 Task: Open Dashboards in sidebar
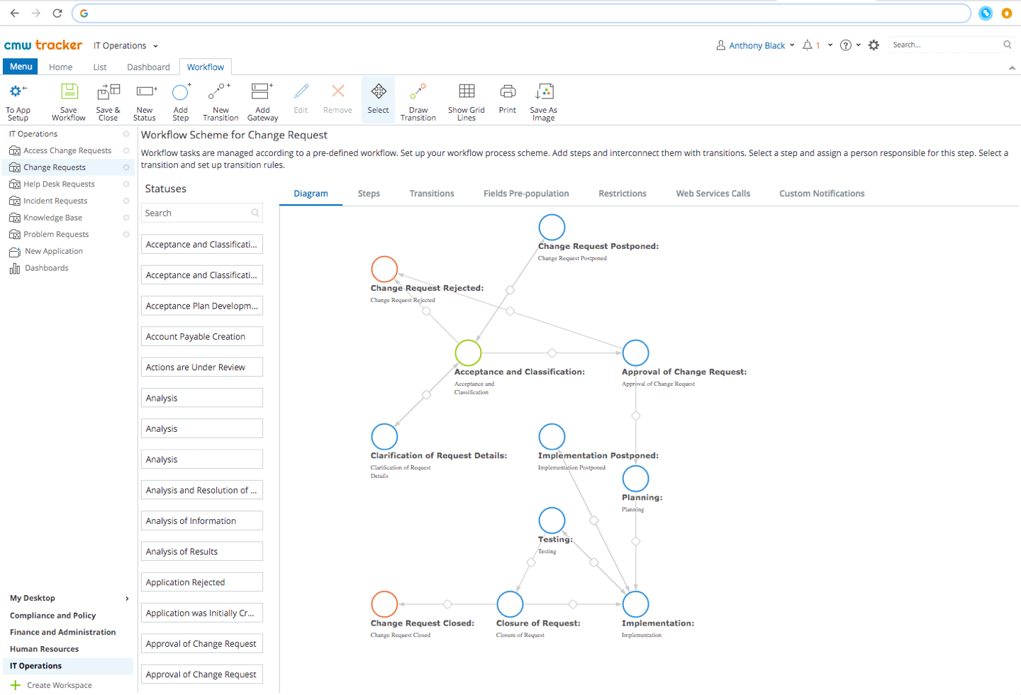47,268
